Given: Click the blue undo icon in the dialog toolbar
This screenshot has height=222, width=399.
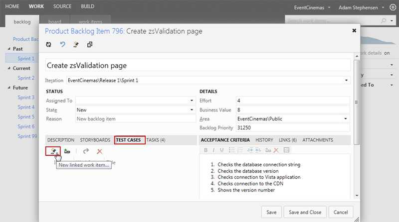Looking at the screenshot, I should tap(62, 44).
